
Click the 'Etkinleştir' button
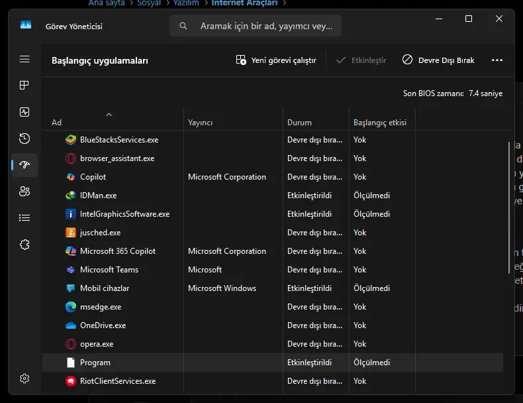pos(361,60)
